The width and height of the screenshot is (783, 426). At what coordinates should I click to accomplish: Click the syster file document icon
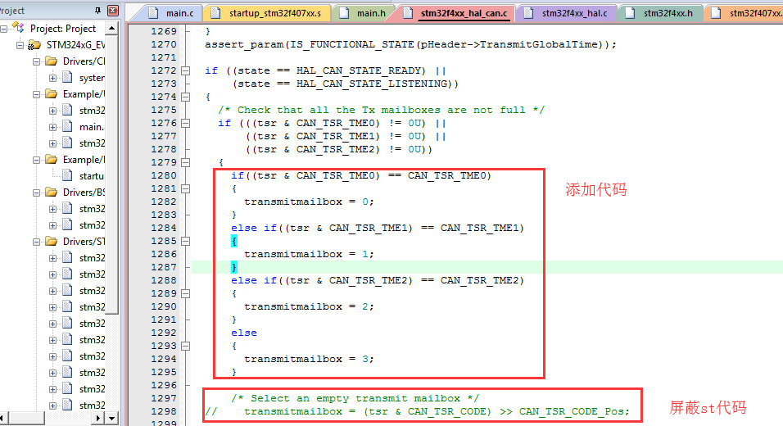[67, 77]
